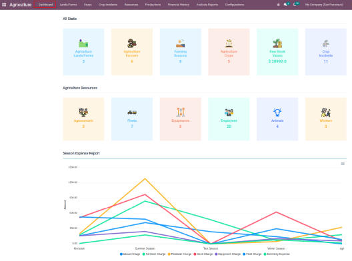Toggle the labour Charge legend series

[x=130, y=254]
